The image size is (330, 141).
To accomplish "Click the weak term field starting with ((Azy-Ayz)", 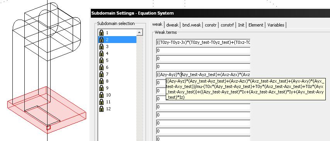I will pyautogui.click(x=203, y=75).
